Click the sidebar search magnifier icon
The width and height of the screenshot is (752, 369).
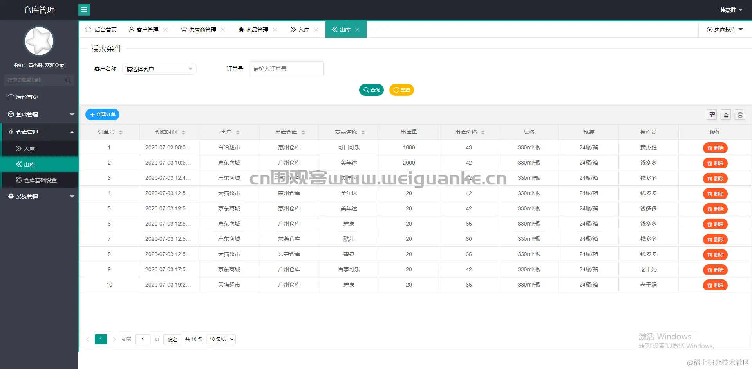pyautogui.click(x=68, y=80)
